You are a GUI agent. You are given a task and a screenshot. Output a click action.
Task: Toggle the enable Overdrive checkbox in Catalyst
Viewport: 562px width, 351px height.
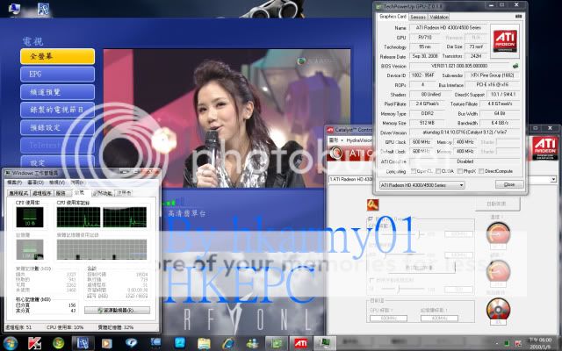coord(371,218)
